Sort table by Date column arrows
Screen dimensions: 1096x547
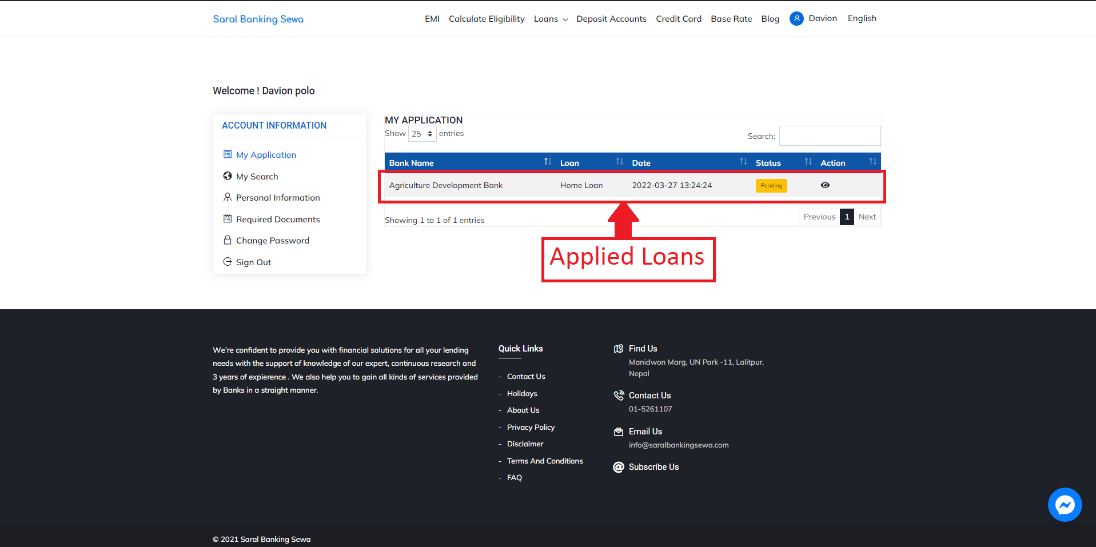(743, 162)
